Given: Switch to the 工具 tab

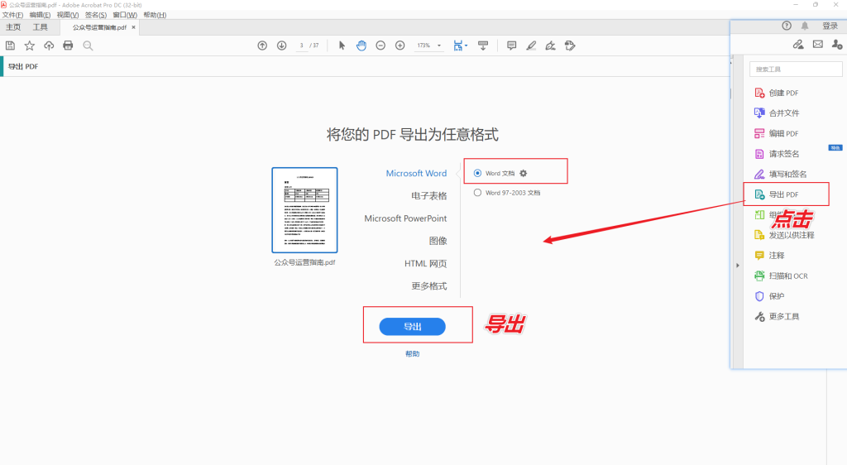Looking at the screenshot, I should tap(41, 27).
